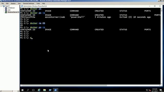Open the Help menu
The image size is (164, 92).
point(43,3)
